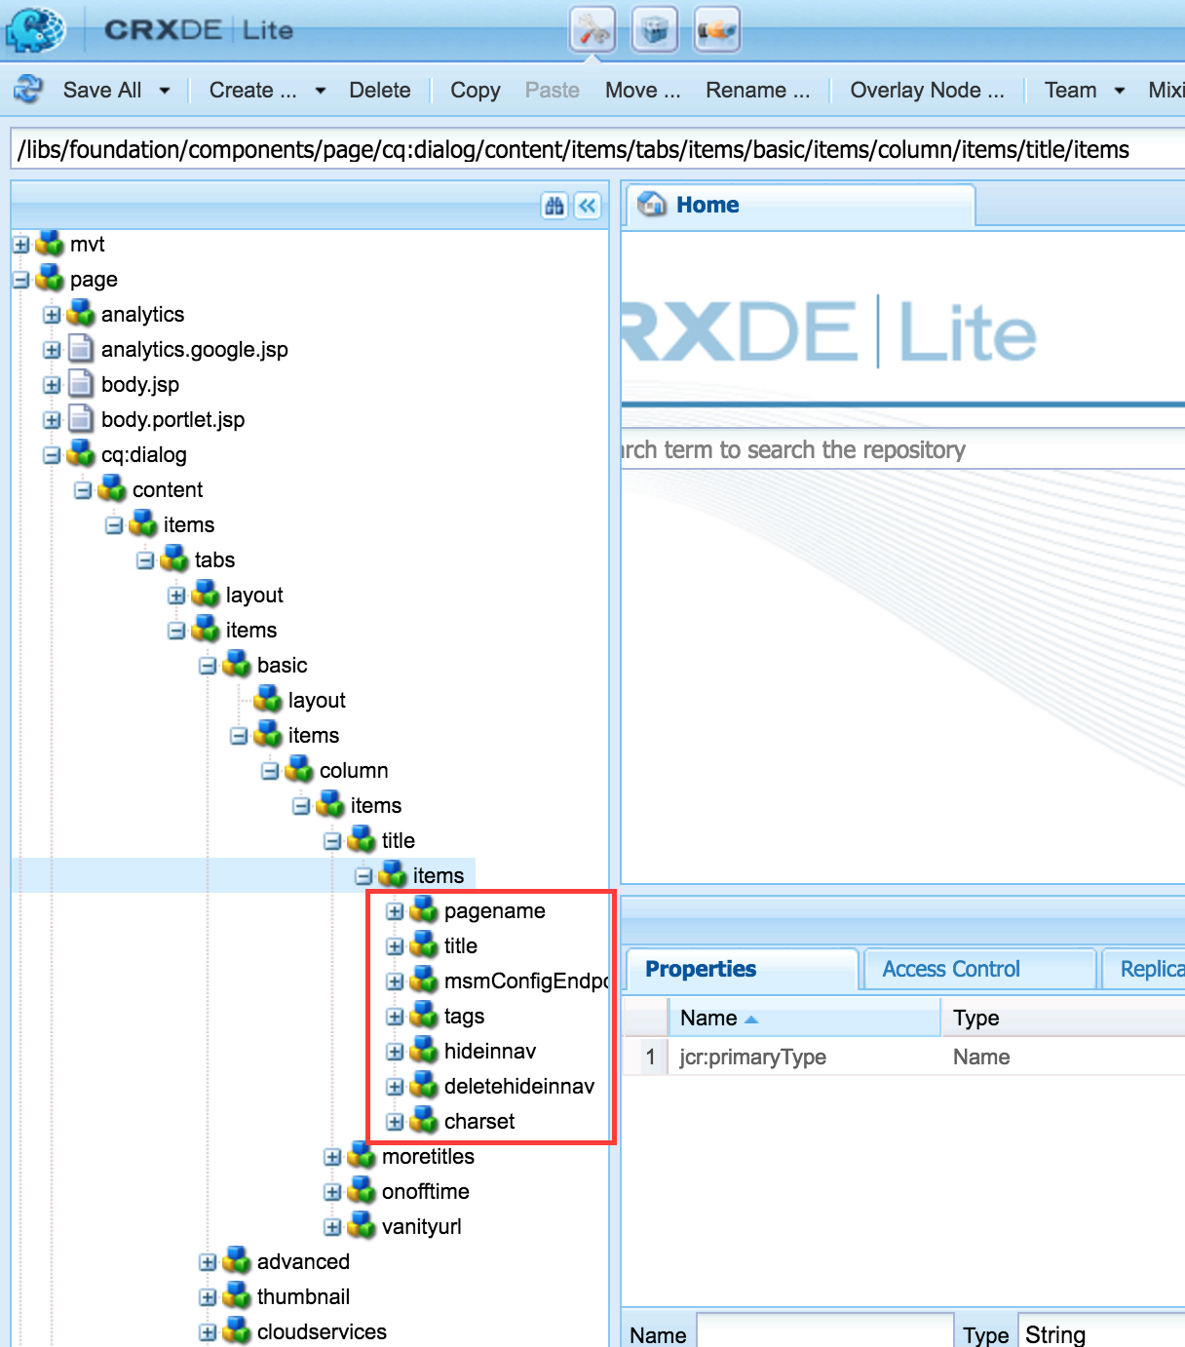
Task: Expand the deletehideinnav node
Action: point(395,1087)
